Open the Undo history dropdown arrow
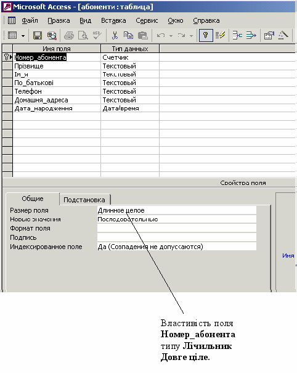 click(x=171, y=36)
